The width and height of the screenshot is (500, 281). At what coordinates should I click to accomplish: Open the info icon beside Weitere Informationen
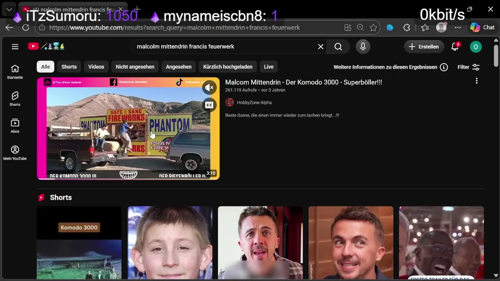click(444, 67)
